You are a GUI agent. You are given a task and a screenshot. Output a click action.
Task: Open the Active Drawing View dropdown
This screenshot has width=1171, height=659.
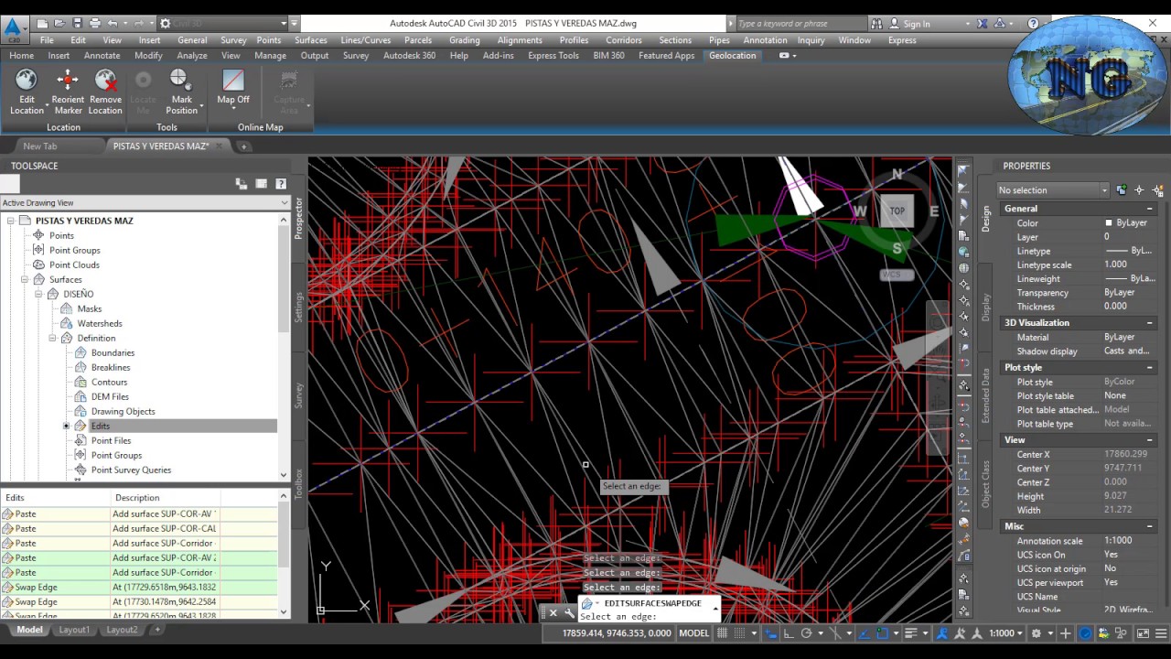click(145, 203)
